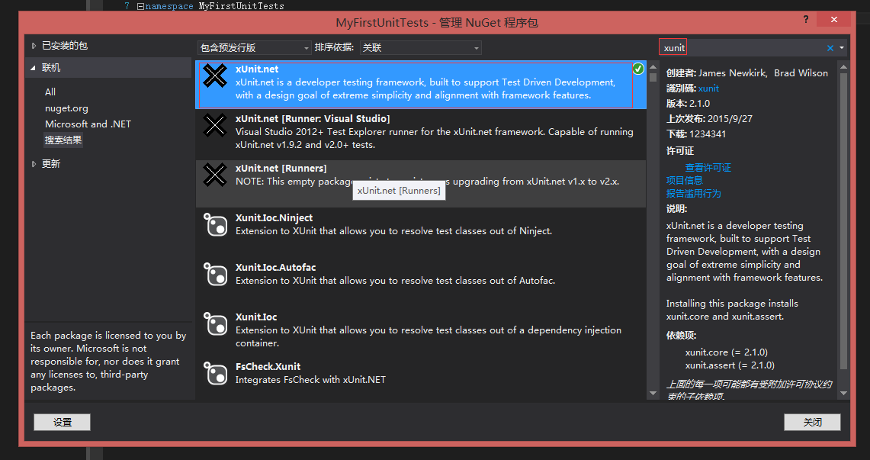The height and width of the screenshot is (460, 870).
Task: Select the xUnit.net package title
Action: point(257,69)
